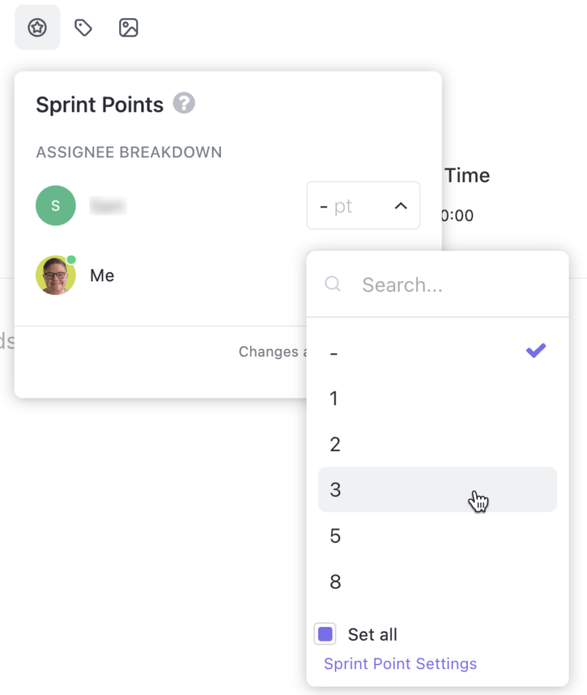587x695 pixels.
Task: Click the image icon in the top toolbar
Action: click(128, 27)
